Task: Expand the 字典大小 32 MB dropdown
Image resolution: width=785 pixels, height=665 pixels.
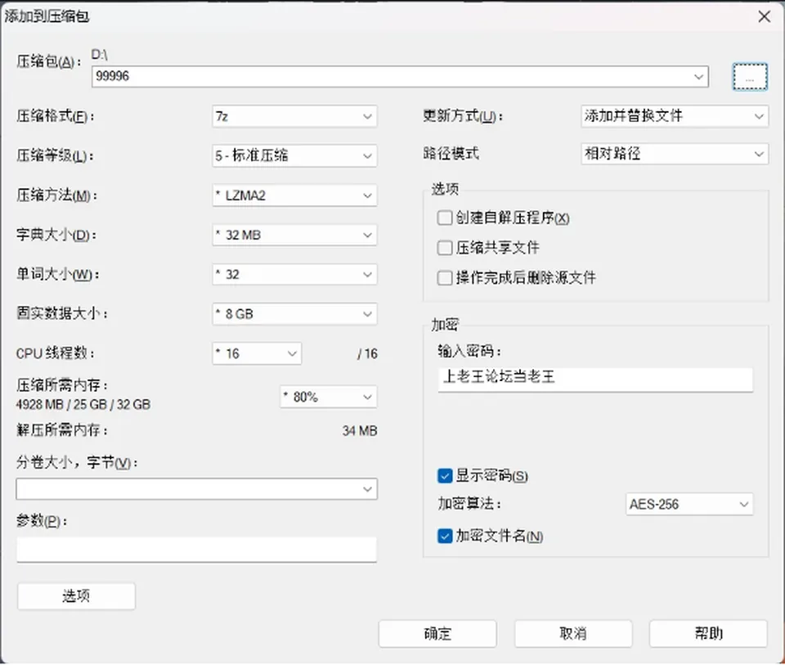Action: [294, 235]
